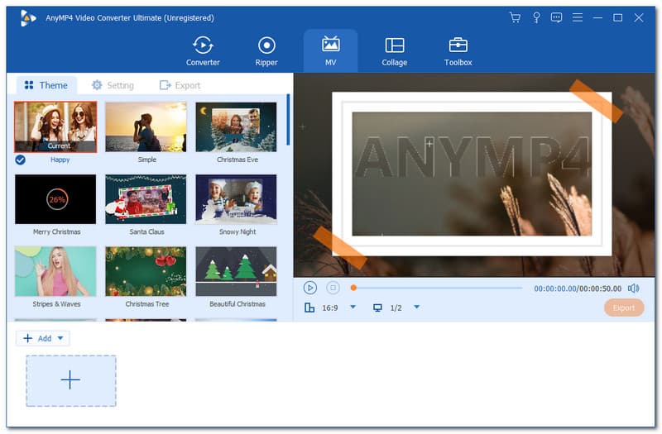Click the shopping cart purchase icon
Screen dimensions: 662x434
515,17
